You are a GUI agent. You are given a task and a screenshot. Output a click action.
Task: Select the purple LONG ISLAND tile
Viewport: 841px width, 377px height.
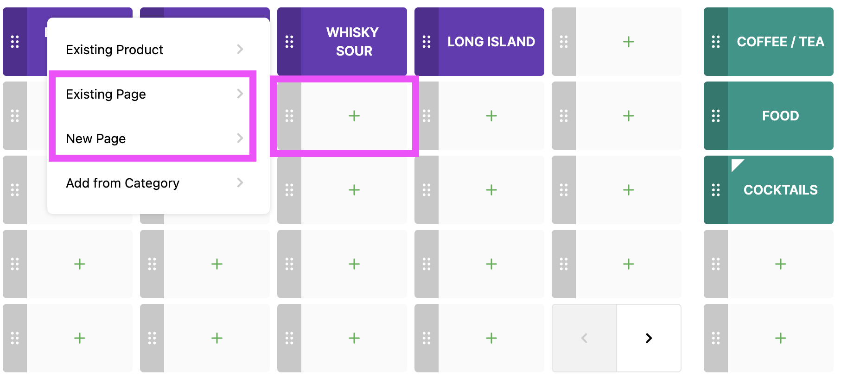point(491,42)
